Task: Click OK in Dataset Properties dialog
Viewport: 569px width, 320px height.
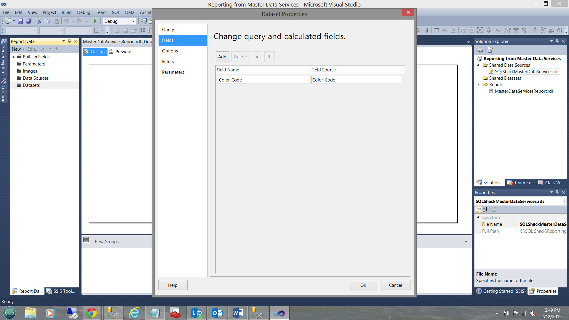Action: (363, 285)
